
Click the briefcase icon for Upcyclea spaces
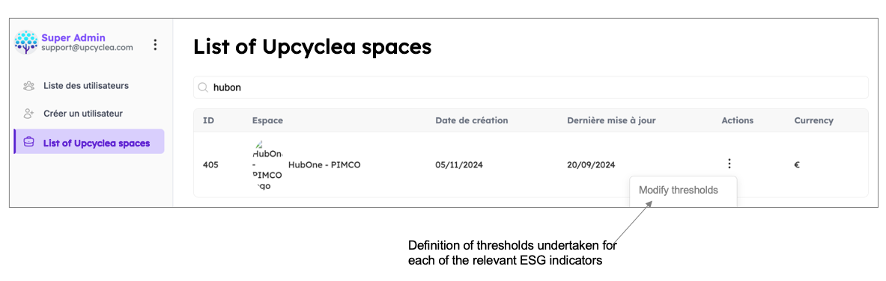click(x=28, y=143)
